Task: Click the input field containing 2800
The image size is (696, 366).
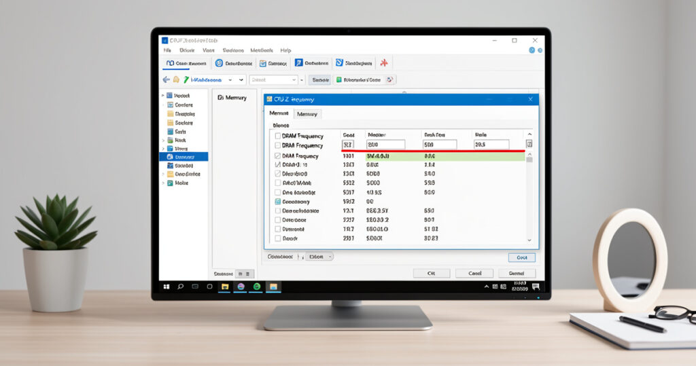Action: pos(386,145)
